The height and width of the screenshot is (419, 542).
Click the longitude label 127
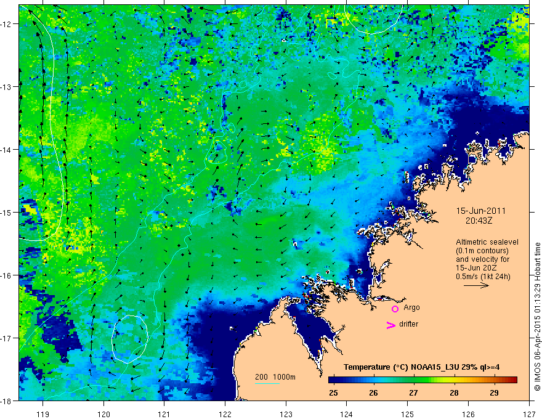[529, 414]
